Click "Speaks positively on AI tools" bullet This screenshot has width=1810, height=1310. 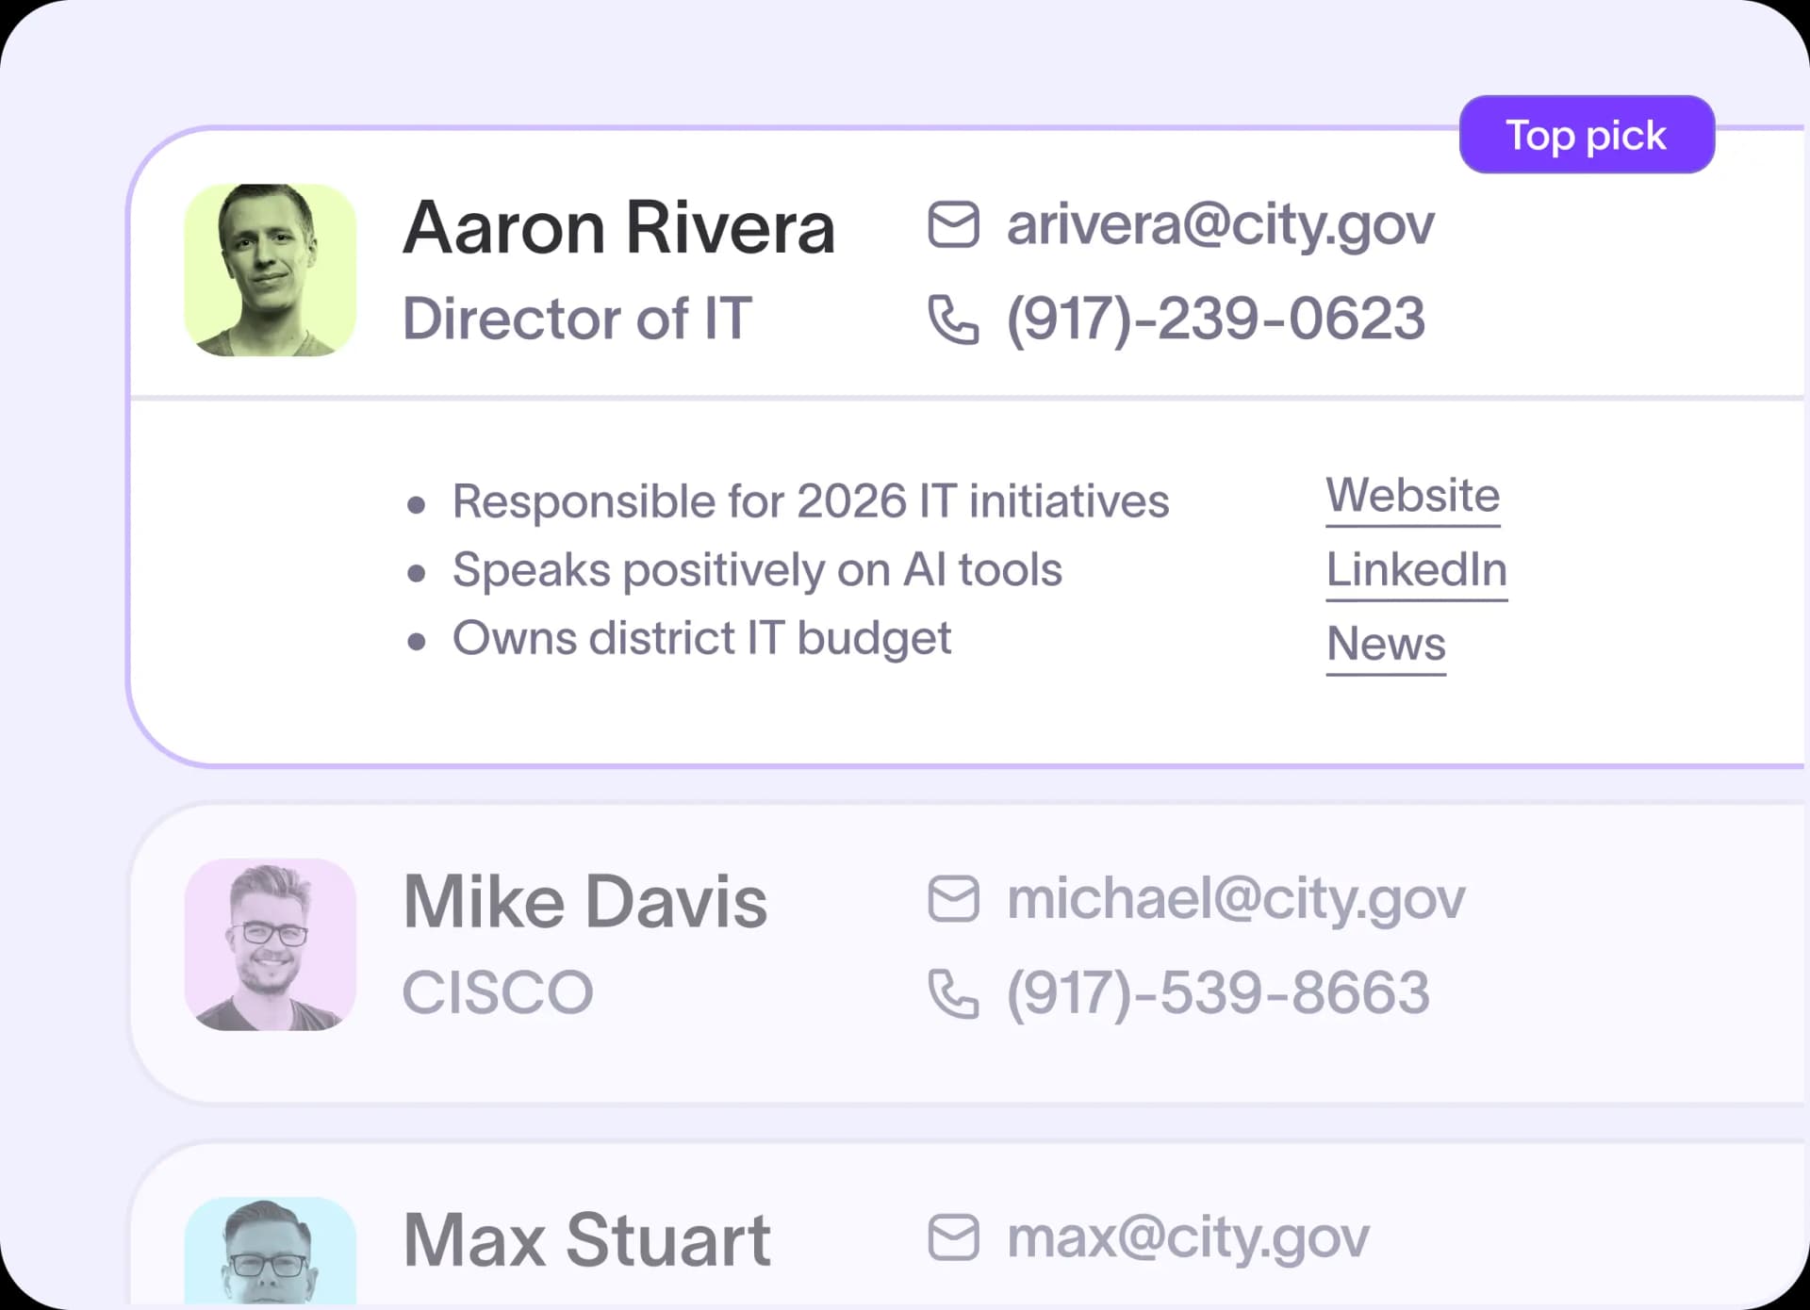(x=757, y=570)
